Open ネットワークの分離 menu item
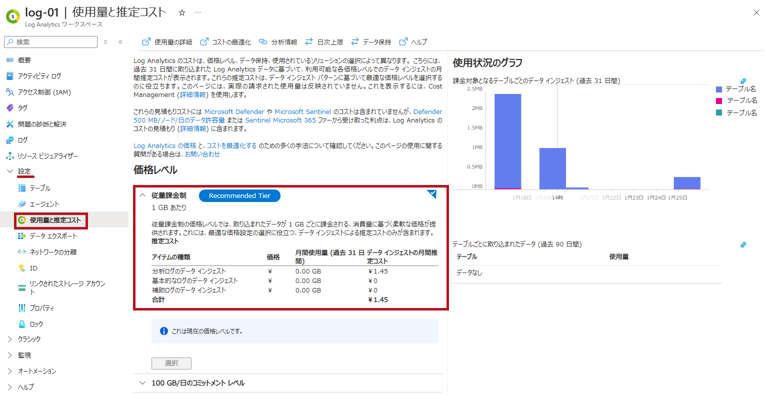Screen dimensions: 765x395 tap(53, 252)
